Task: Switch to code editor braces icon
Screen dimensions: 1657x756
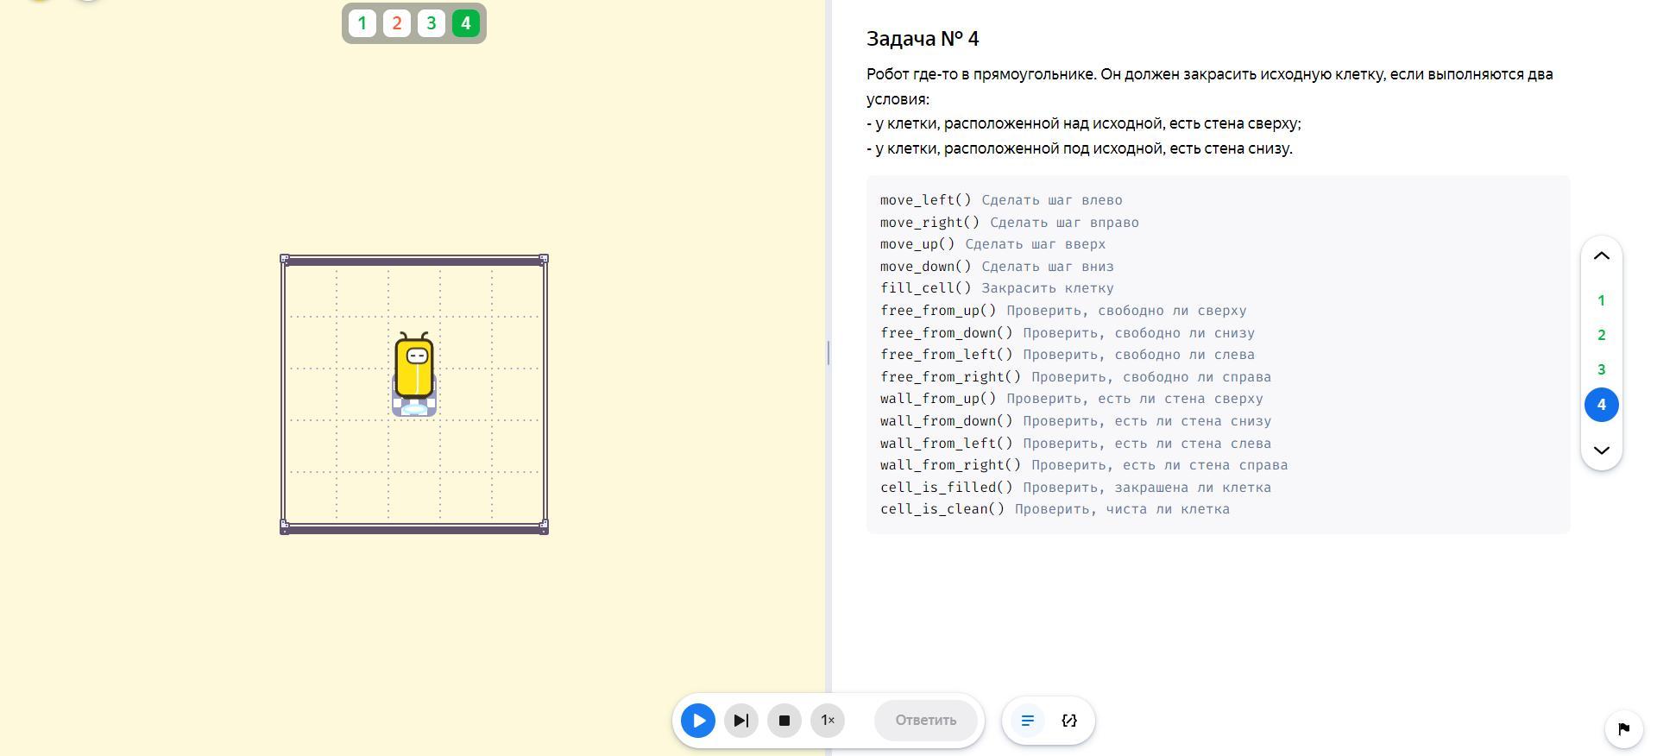Action: (x=1069, y=721)
